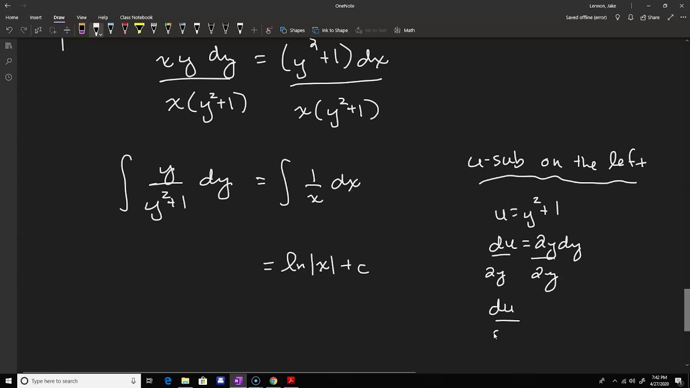The width and height of the screenshot is (690, 388).
Task: Go to the Home tab
Action: coord(12,17)
